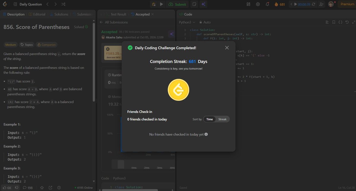Hide the timer with the left chevron
This screenshot has width=356, height=191.
(291, 4)
